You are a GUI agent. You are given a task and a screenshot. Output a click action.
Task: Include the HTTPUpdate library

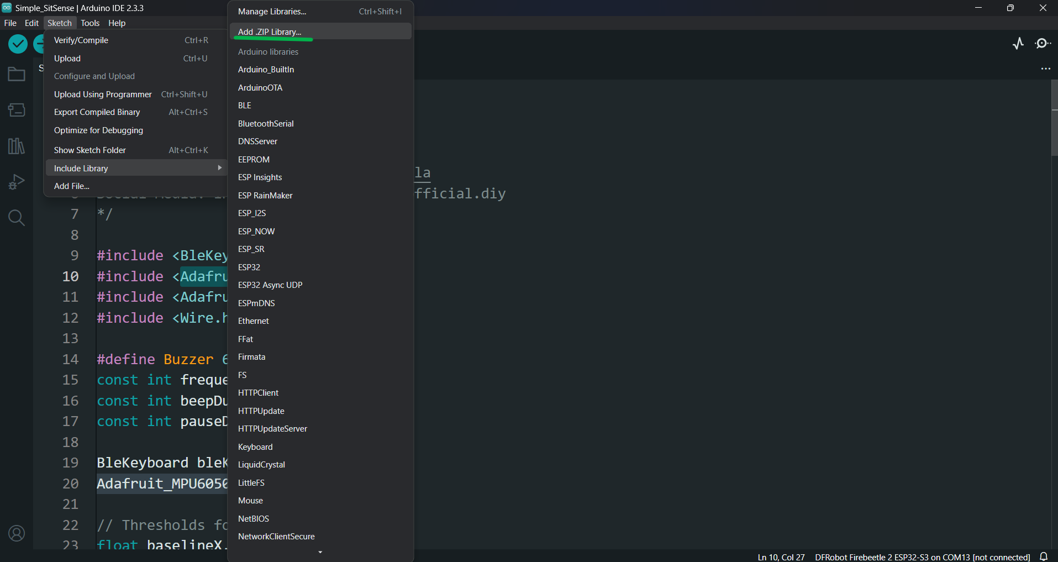tap(320, 411)
